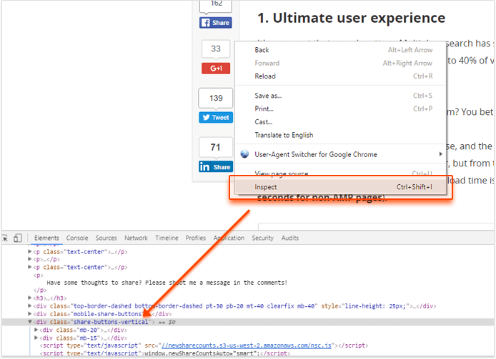
Task: Switch to the Console tab
Action: pos(77,238)
